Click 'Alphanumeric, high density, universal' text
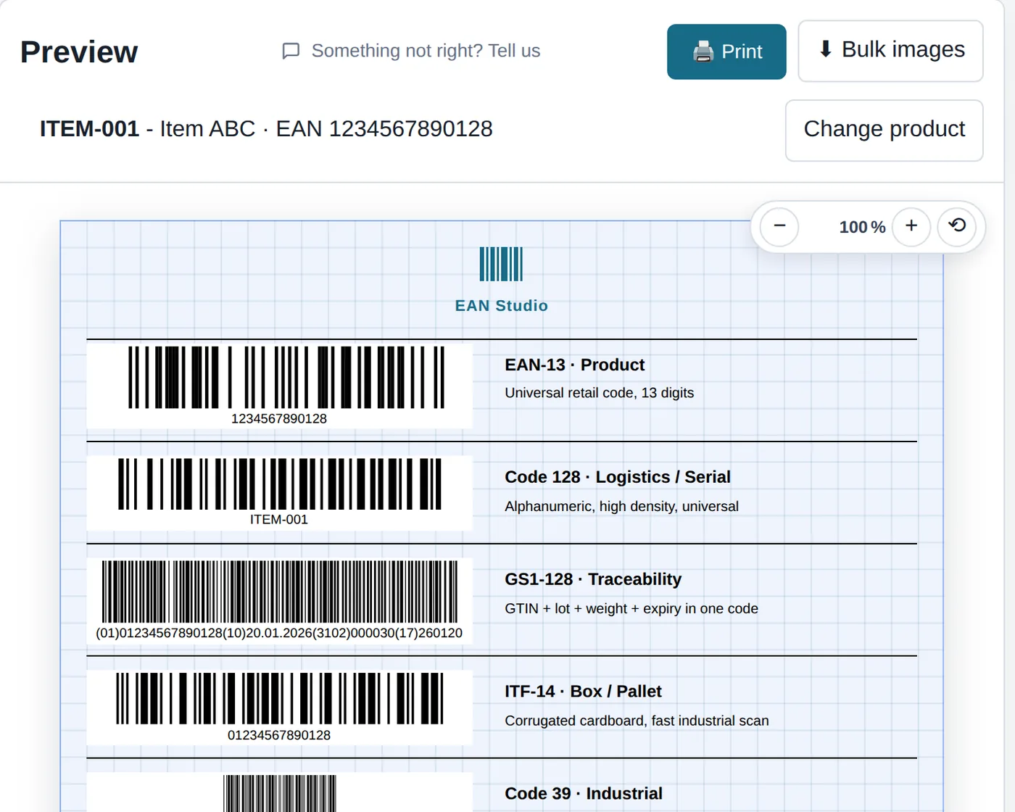This screenshot has height=812, width=1015. (x=621, y=506)
